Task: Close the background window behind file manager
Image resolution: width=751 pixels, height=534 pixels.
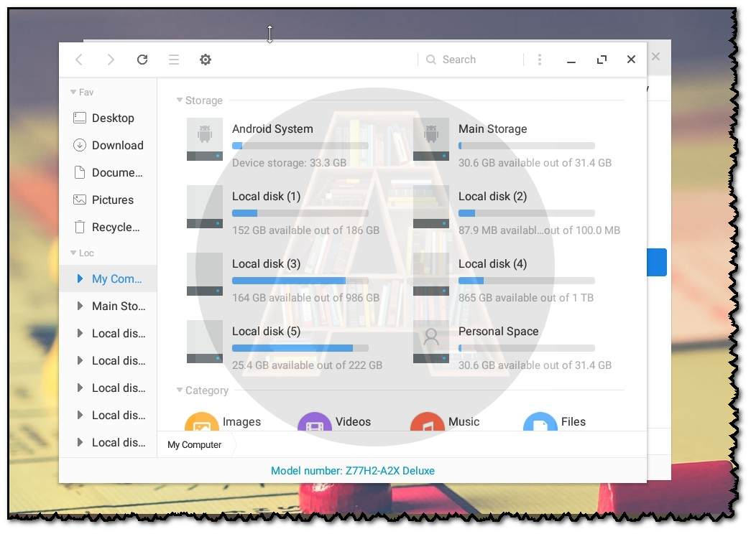Action: click(x=655, y=57)
